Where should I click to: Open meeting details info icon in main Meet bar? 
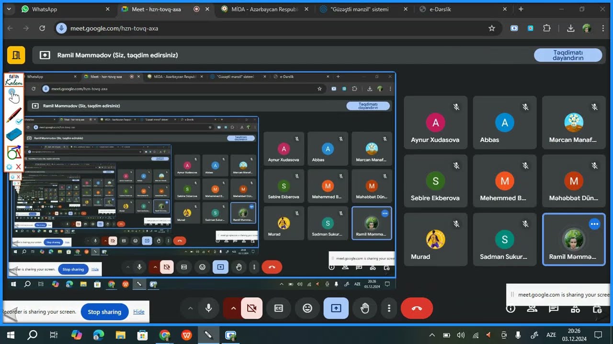511,309
